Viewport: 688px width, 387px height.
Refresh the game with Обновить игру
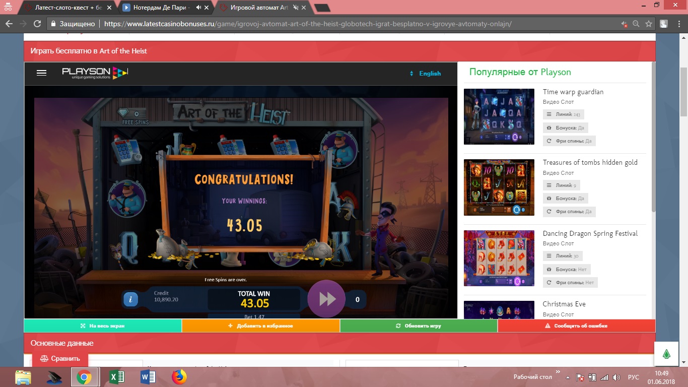(419, 326)
